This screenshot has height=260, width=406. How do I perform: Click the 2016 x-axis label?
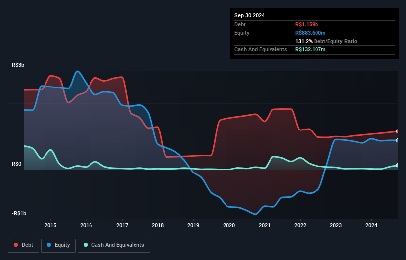coord(86,225)
